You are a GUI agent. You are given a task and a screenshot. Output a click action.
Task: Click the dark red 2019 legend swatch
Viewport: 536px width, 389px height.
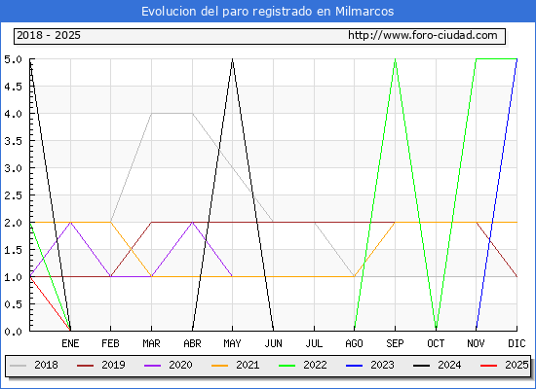coord(85,366)
